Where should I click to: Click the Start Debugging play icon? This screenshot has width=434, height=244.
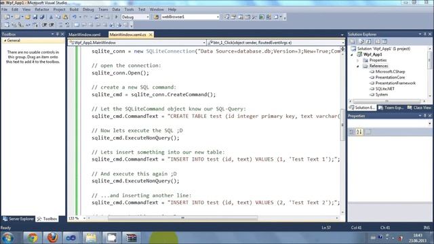tap(116, 17)
